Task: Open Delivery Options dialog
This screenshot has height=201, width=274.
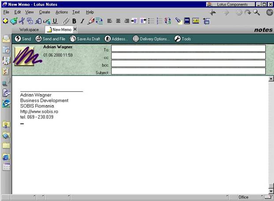Action: (x=151, y=39)
